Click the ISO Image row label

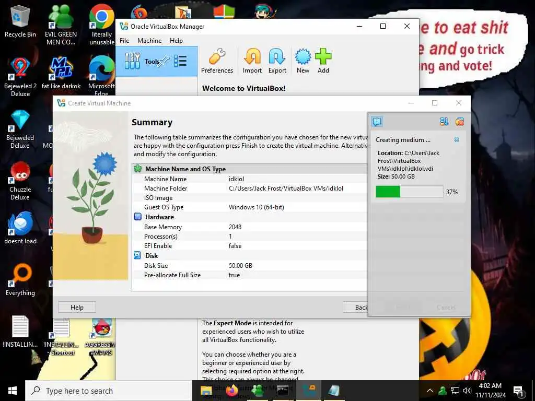point(158,198)
